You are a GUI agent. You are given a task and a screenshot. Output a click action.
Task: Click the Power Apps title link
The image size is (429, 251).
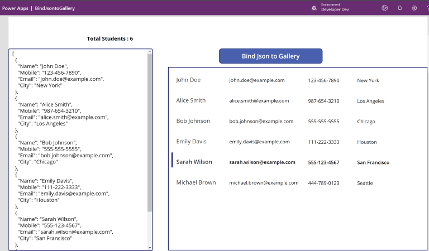(15, 8)
